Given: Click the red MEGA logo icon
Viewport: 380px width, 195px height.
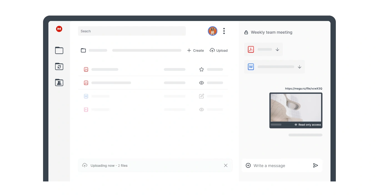Looking at the screenshot, I should tap(59, 29).
